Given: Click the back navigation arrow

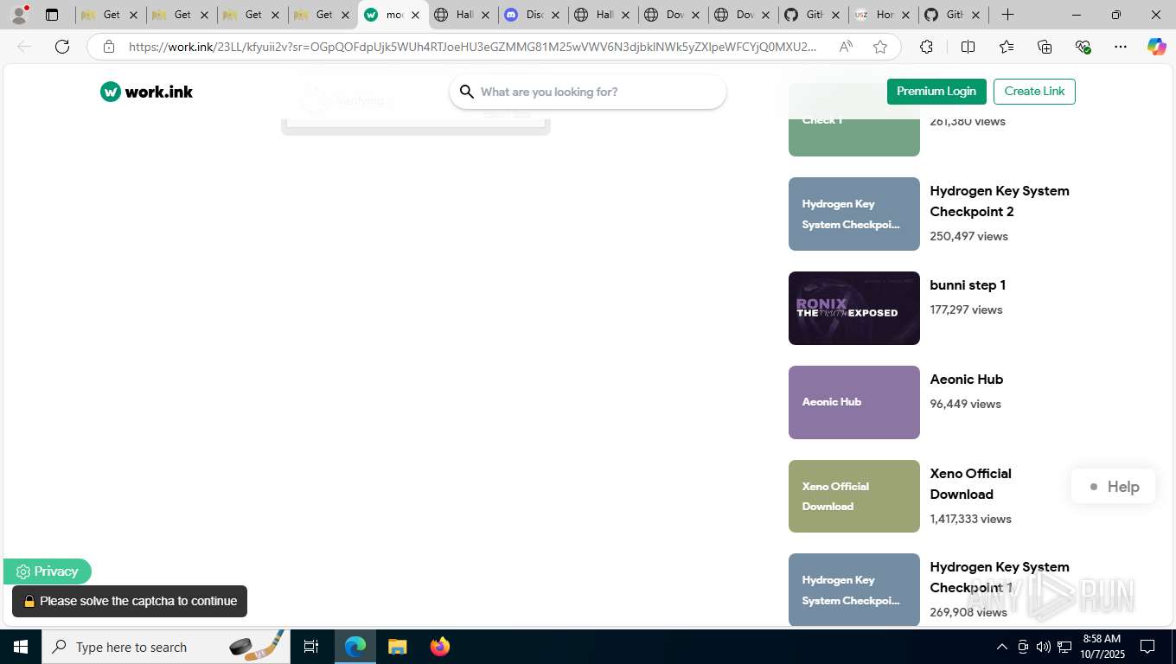Looking at the screenshot, I should coord(24,47).
